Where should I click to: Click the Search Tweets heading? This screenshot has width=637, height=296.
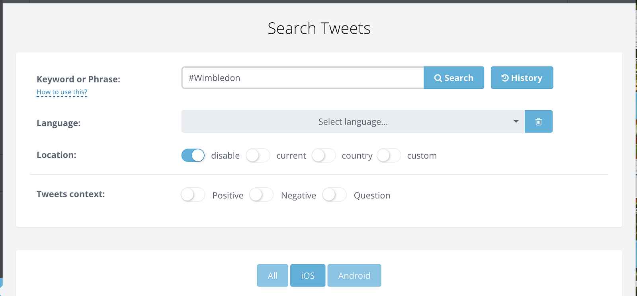tap(319, 28)
